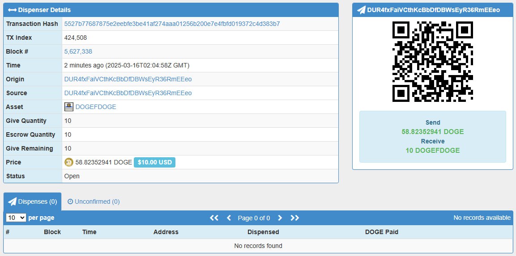Open the DOGEFDOGE asset link

(x=96, y=107)
